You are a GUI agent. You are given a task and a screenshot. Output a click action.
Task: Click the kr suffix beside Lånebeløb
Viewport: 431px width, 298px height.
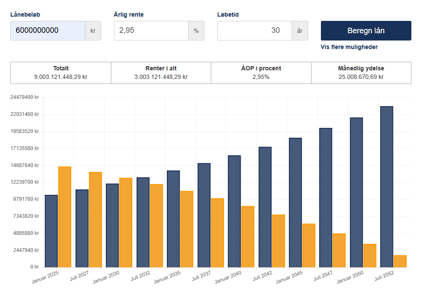point(93,31)
